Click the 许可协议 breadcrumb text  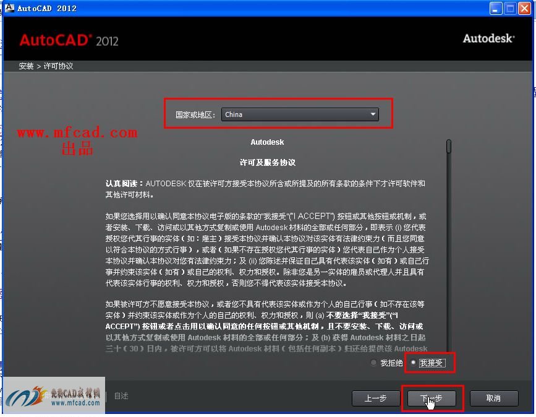point(58,66)
